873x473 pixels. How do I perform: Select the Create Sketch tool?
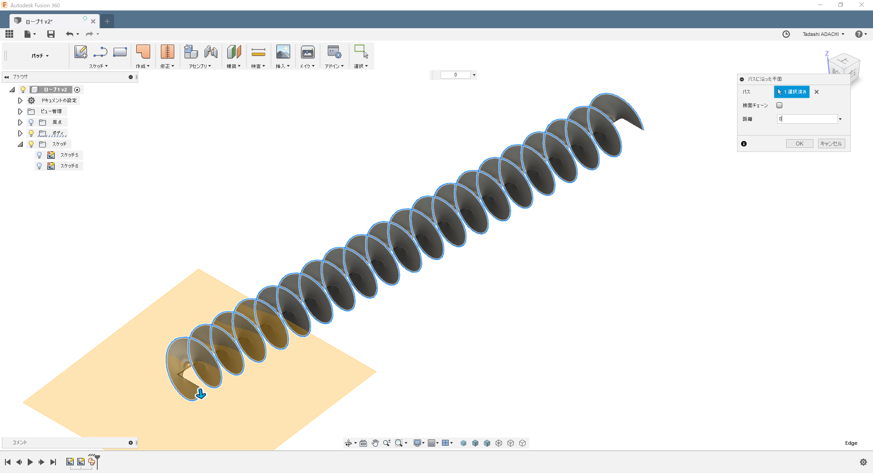point(81,52)
